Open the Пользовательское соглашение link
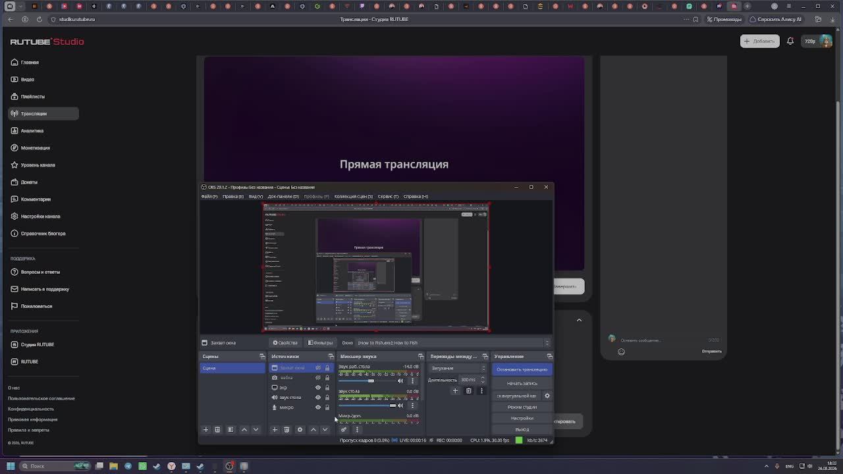The height and width of the screenshot is (474, 843). click(x=41, y=398)
